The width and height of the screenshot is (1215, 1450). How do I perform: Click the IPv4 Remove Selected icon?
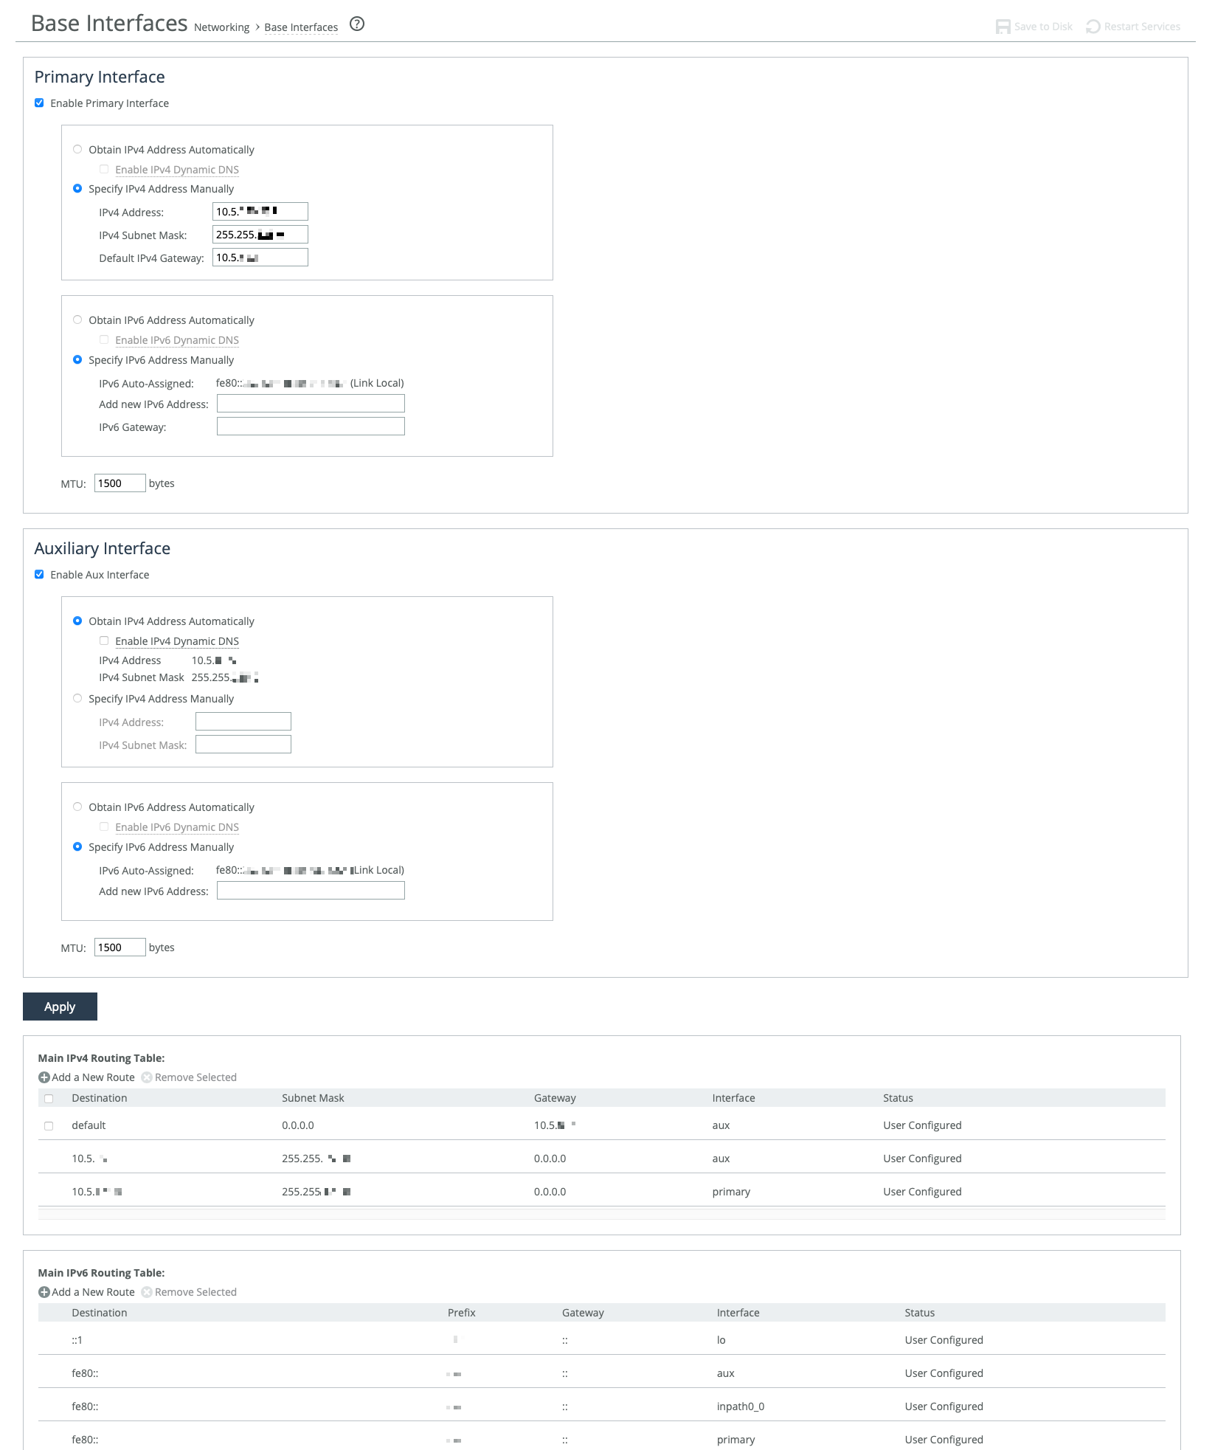[x=147, y=1077]
